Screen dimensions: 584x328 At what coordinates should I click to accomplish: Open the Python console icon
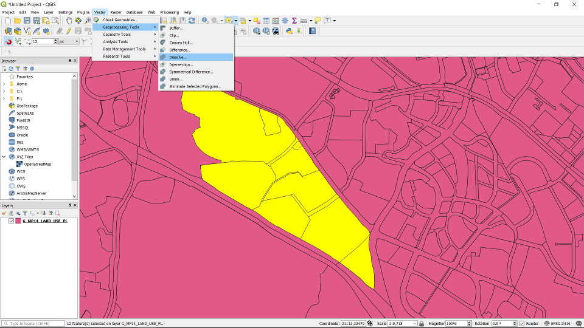tap(289, 31)
